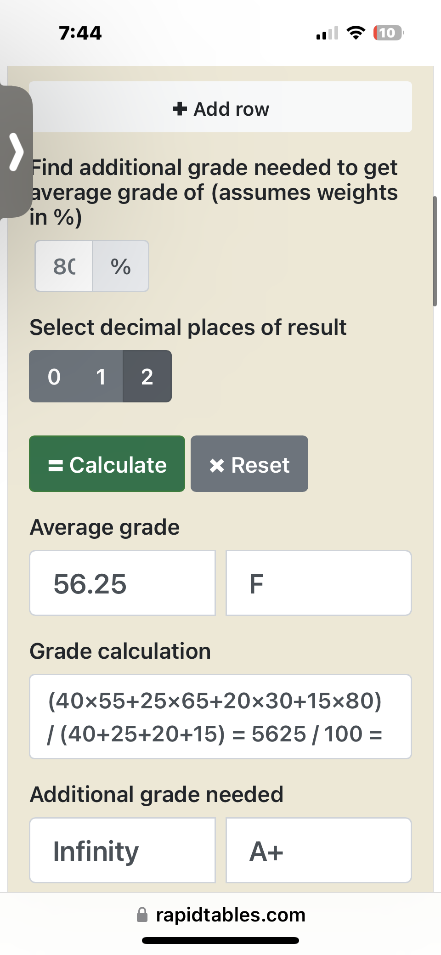
Task: Tap the battery indicator showing 10
Action: [x=389, y=33]
